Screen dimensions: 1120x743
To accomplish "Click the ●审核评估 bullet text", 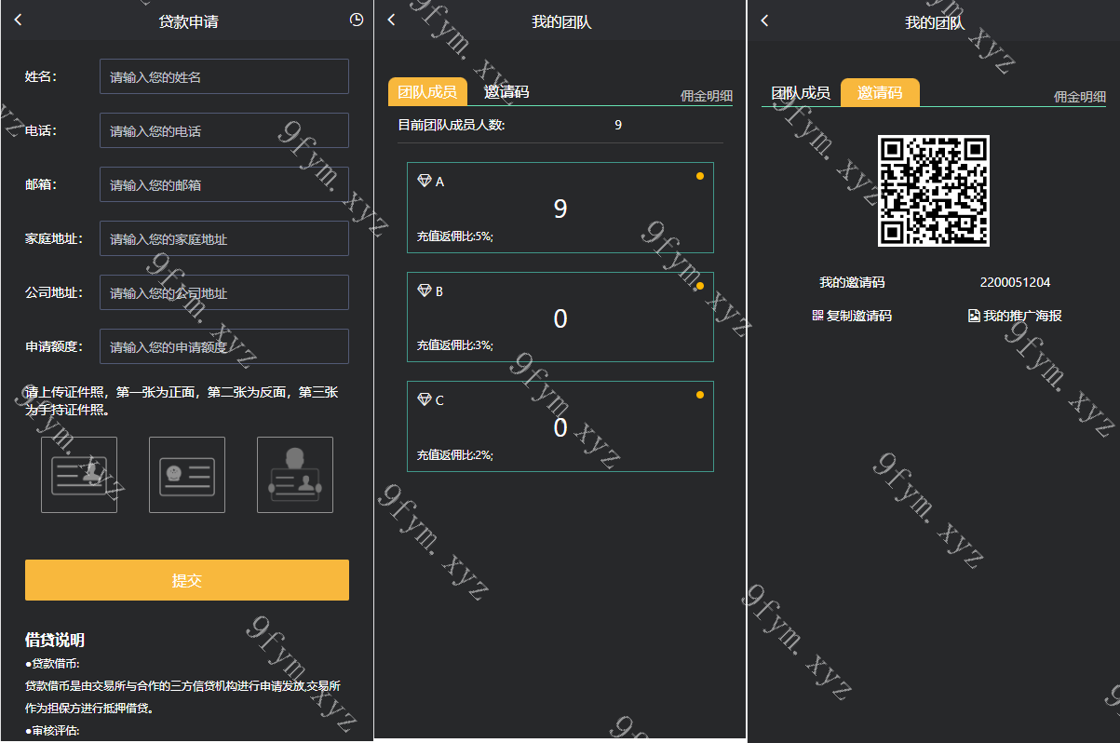I will click(x=53, y=731).
